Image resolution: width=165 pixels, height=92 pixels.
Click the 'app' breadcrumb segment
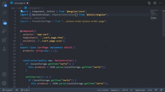click(x=13, y=8)
